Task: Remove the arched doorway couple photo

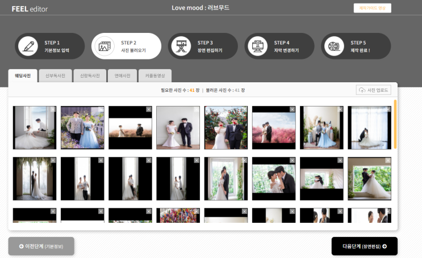Action: tap(53, 160)
